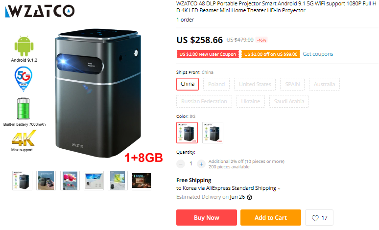Select Poland shipping origin option
379x230 pixels.
coord(216,84)
